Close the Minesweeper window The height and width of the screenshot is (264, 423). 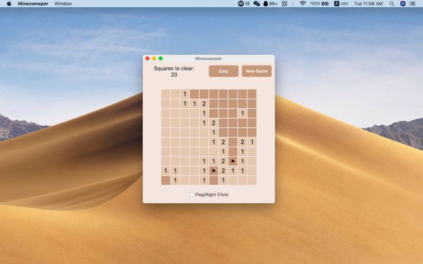148,59
